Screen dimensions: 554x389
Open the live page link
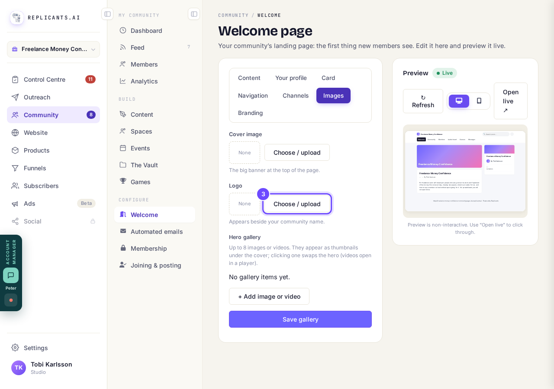511,101
